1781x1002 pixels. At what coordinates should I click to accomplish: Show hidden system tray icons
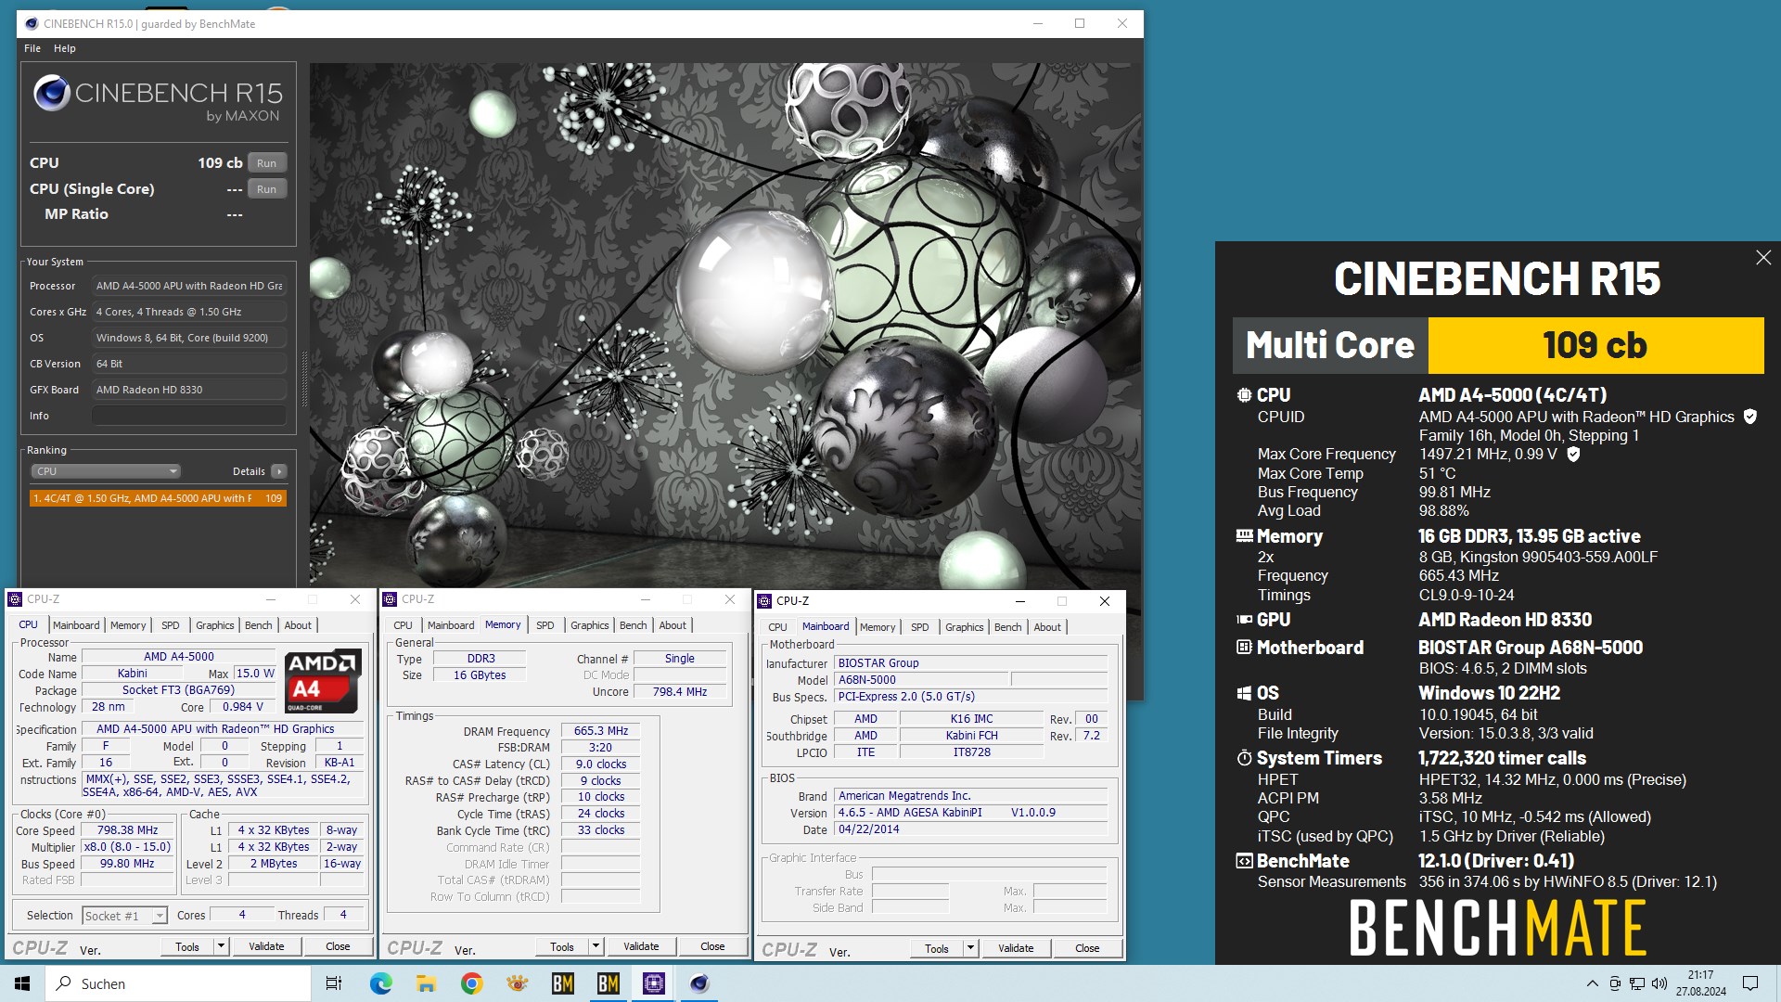pyautogui.click(x=1592, y=983)
